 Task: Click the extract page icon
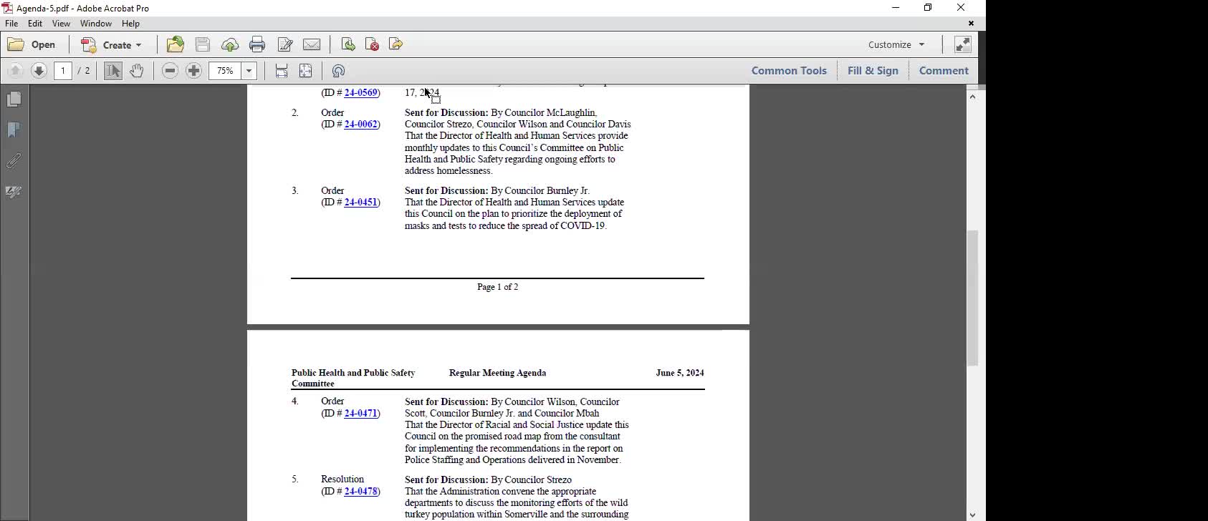[x=396, y=44]
